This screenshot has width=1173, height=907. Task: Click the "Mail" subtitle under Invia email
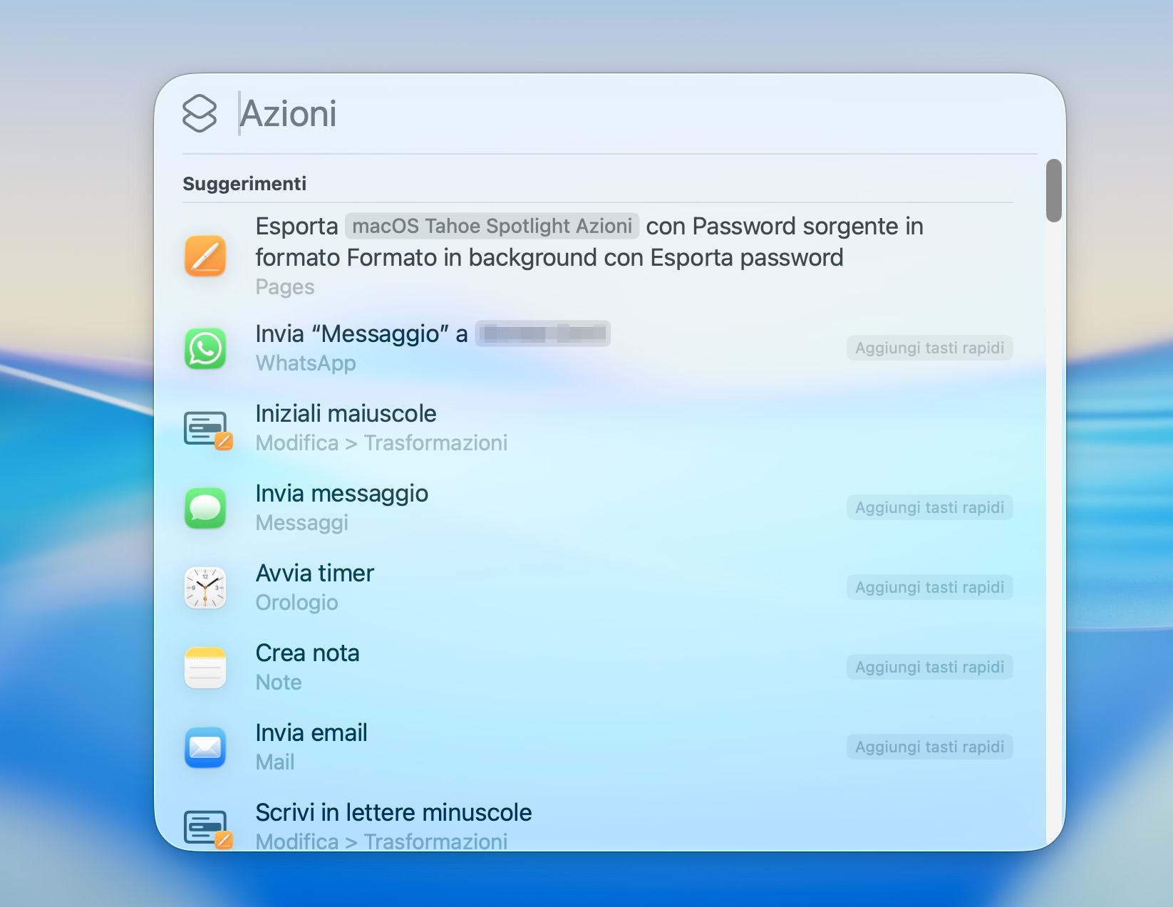coord(275,762)
